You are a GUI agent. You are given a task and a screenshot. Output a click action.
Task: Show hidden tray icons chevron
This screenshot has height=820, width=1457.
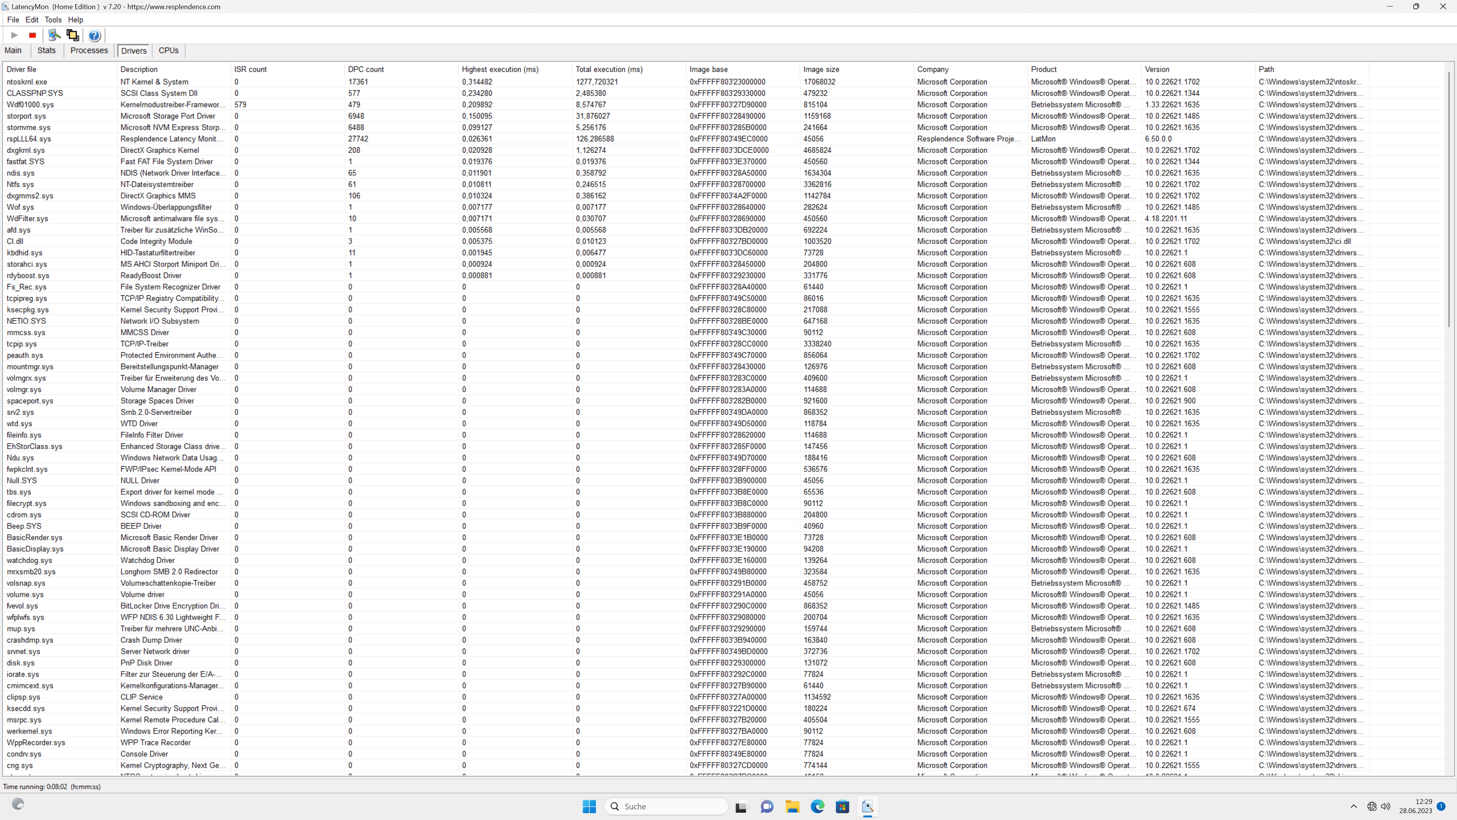pyautogui.click(x=1353, y=806)
